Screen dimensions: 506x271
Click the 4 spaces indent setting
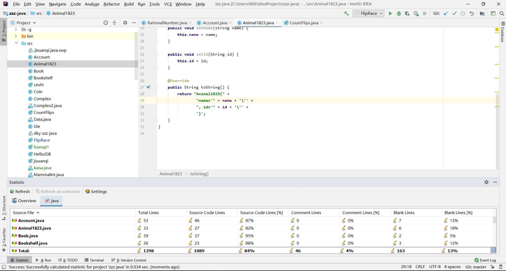tap(452, 267)
